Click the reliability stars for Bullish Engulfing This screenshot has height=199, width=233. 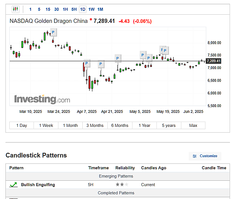pyautogui.click(x=122, y=185)
